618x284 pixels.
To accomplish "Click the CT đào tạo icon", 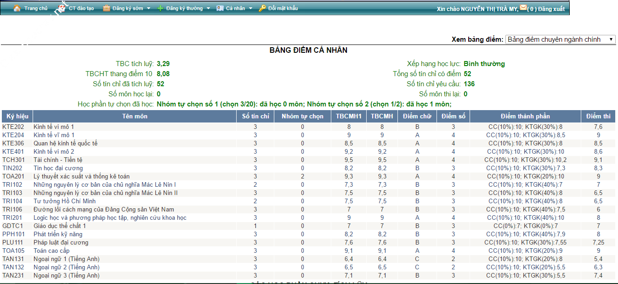I will coord(61,8).
